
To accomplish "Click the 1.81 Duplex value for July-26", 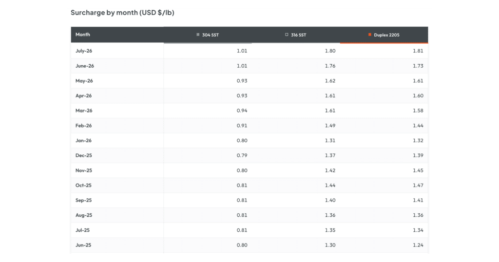I will coord(418,51).
